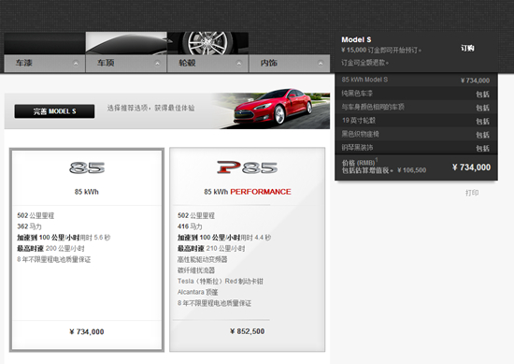Click the 416 马力 horsepower line

[x=190, y=226]
